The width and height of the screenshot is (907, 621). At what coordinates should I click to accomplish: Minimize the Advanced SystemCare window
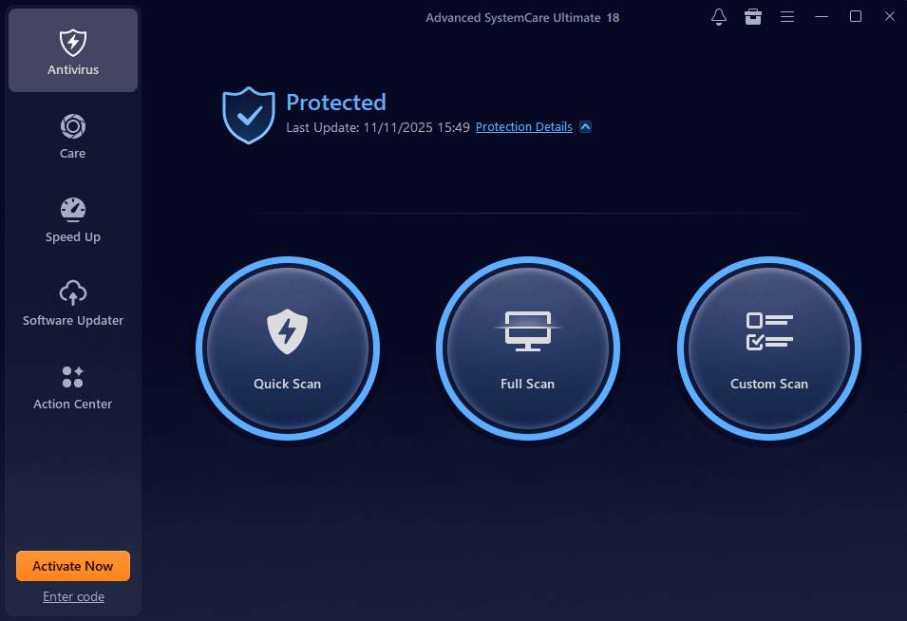pyautogui.click(x=822, y=17)
